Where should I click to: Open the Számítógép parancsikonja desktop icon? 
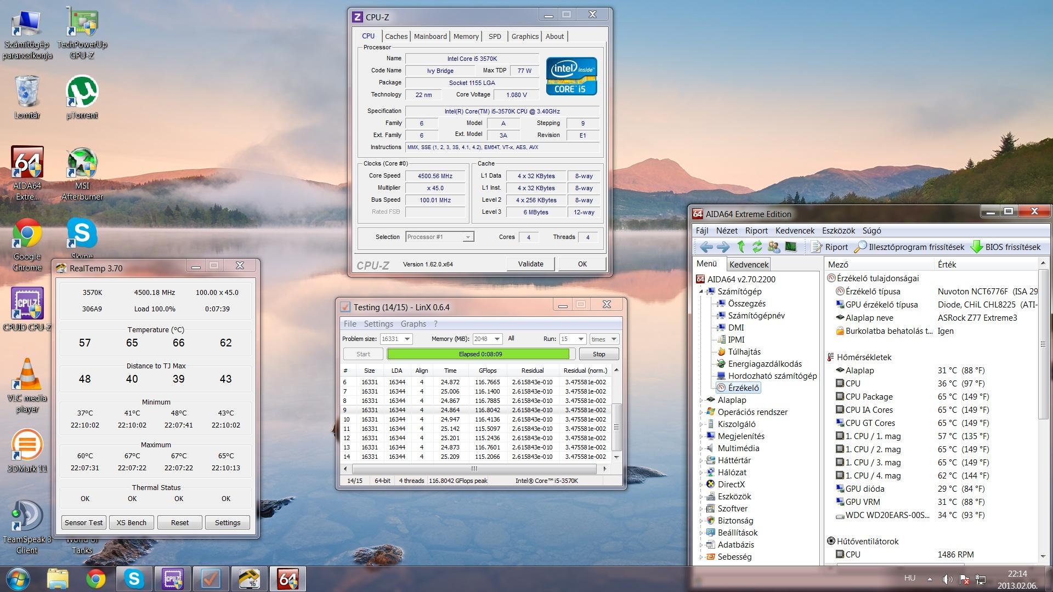click(27, 35)
